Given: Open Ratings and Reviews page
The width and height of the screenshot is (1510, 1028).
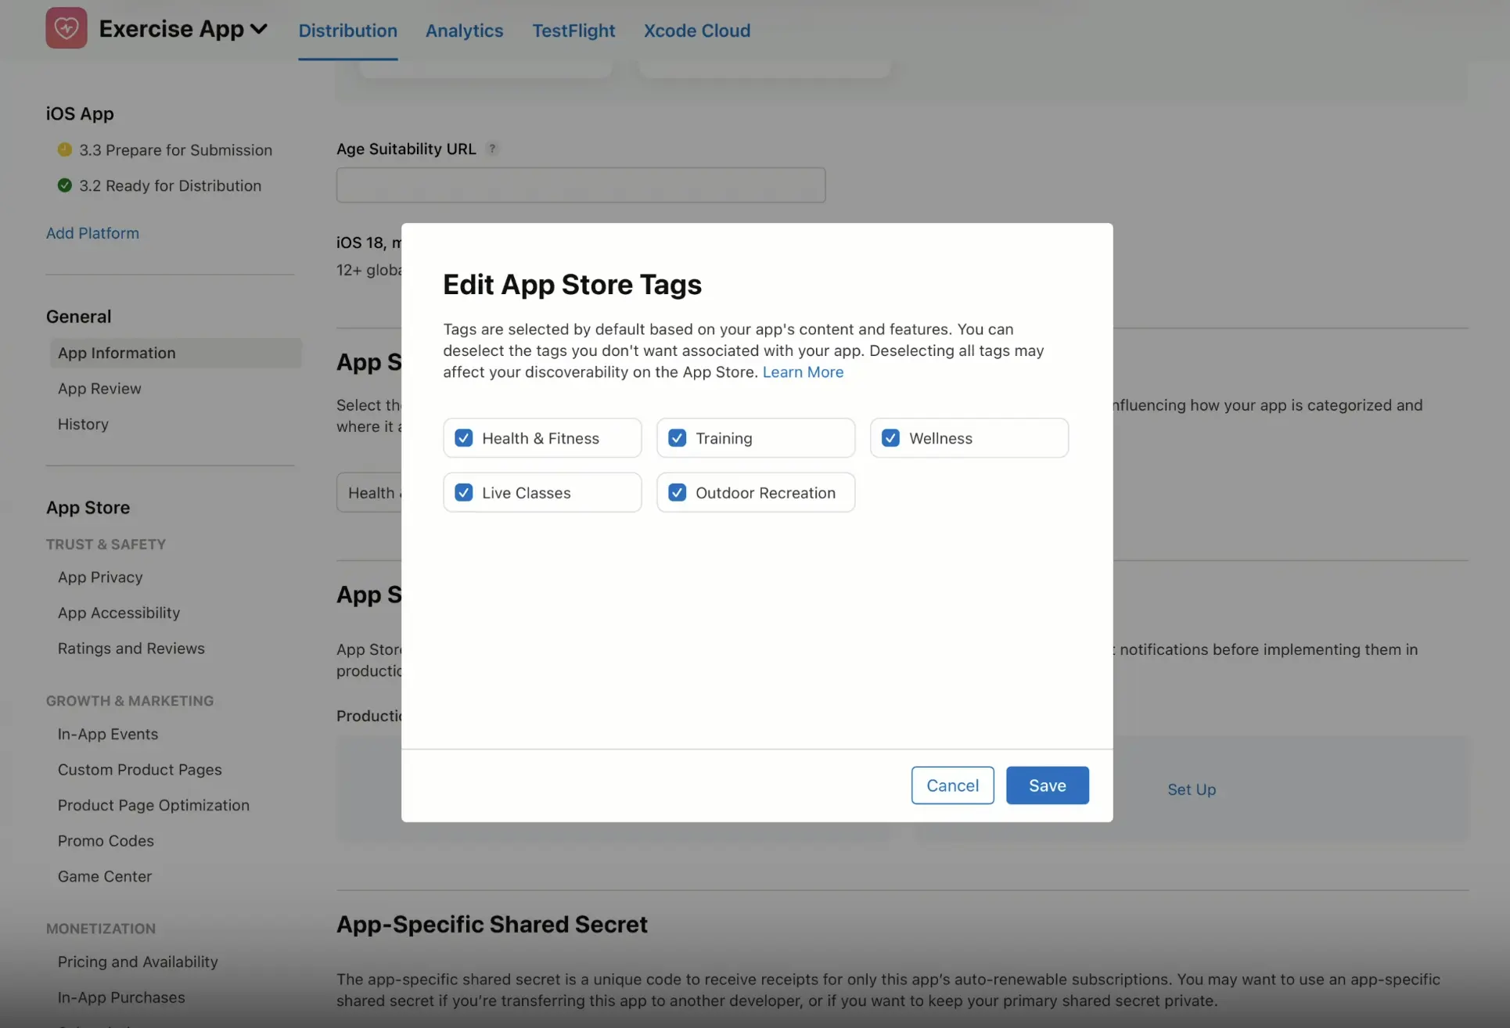Looking at the screenshot, I should [x=131, y=649].
